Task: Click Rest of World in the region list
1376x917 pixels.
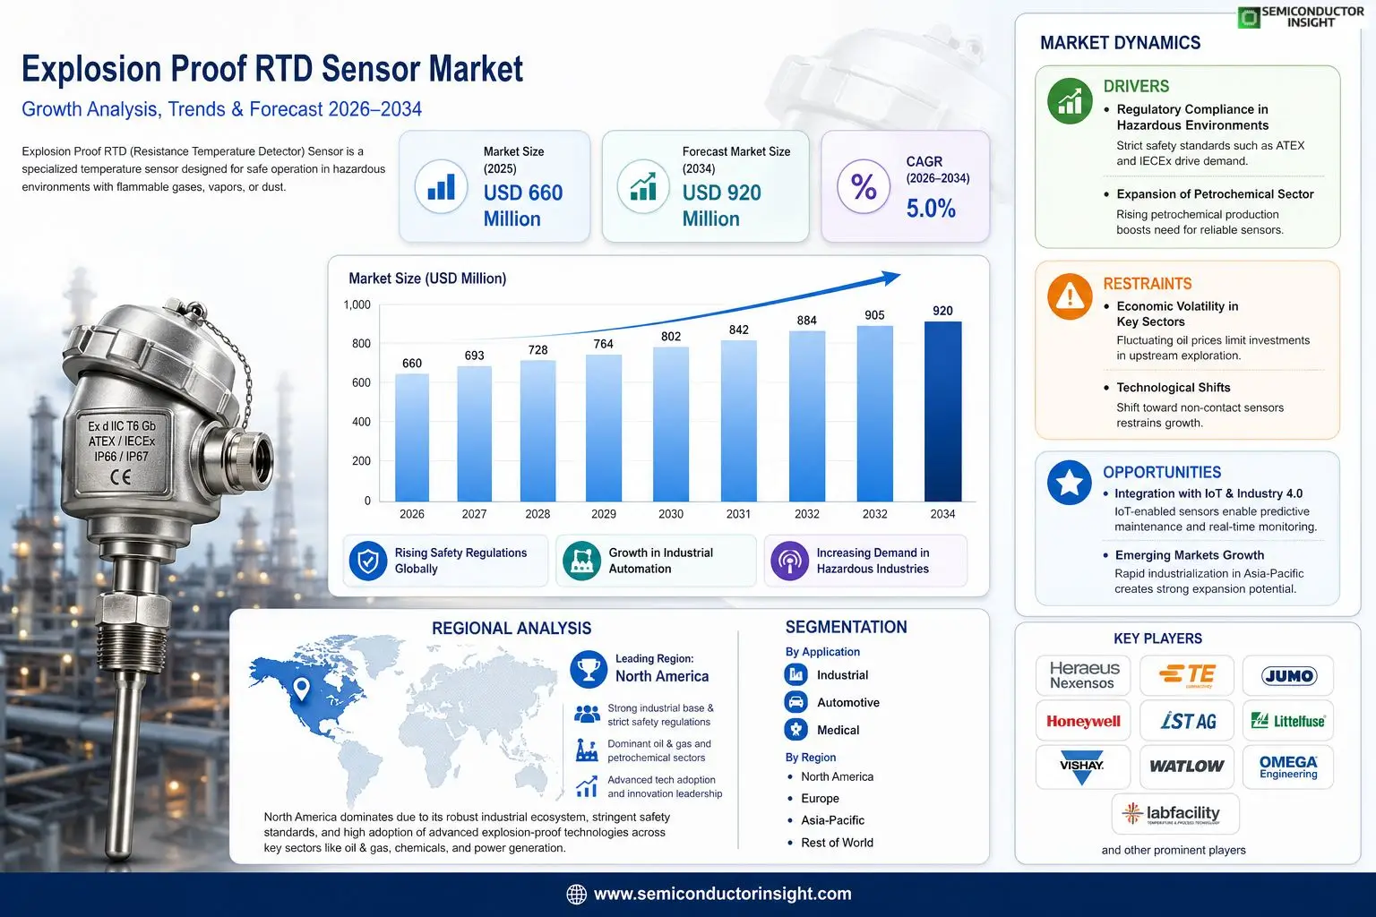Action: [837, 843]
